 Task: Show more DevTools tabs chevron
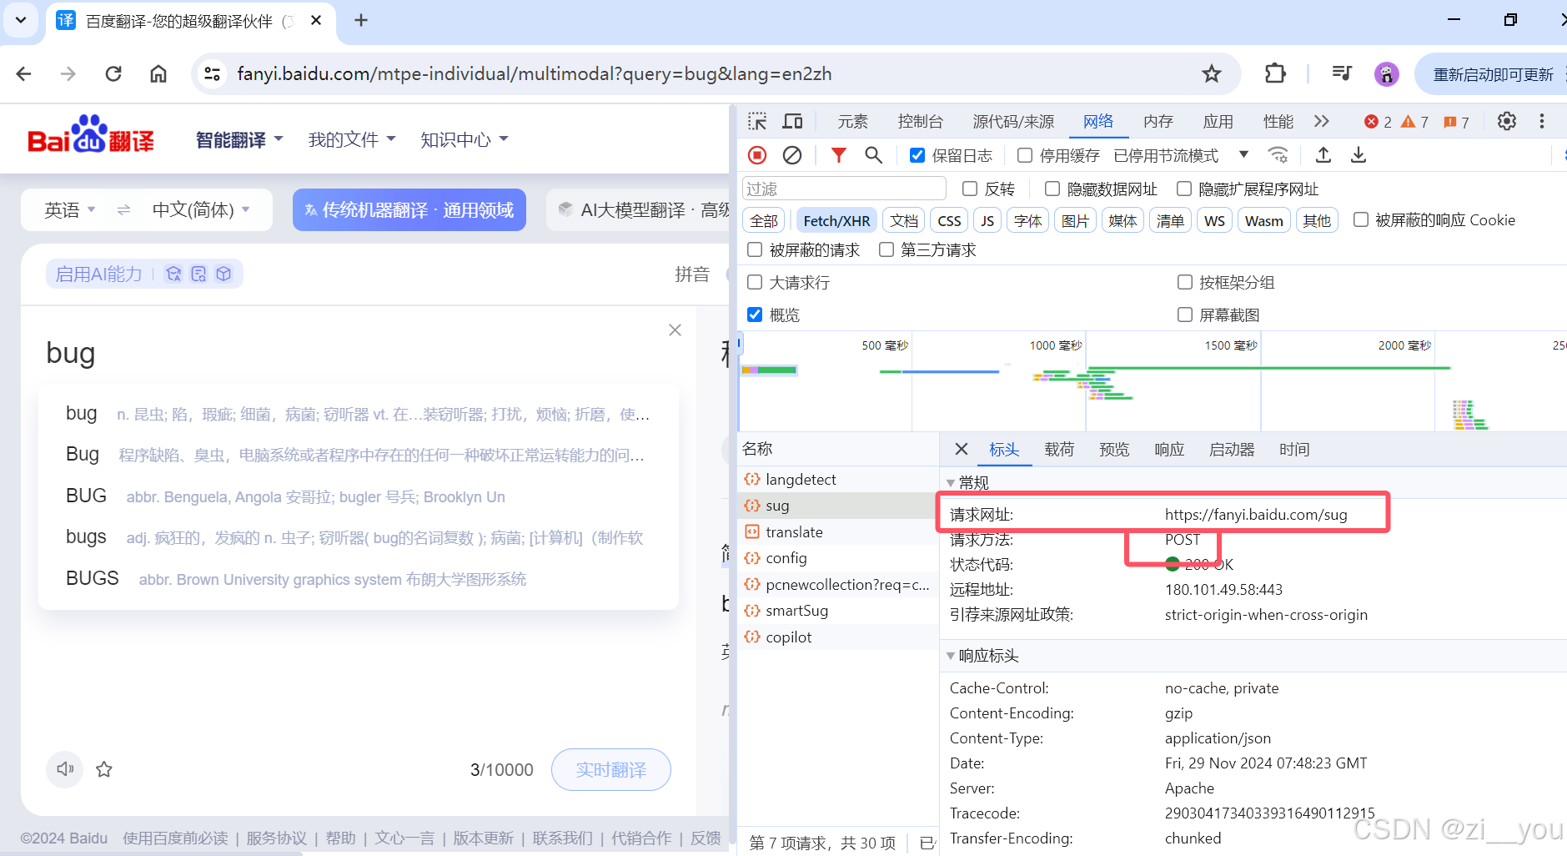click(1322, 122)
